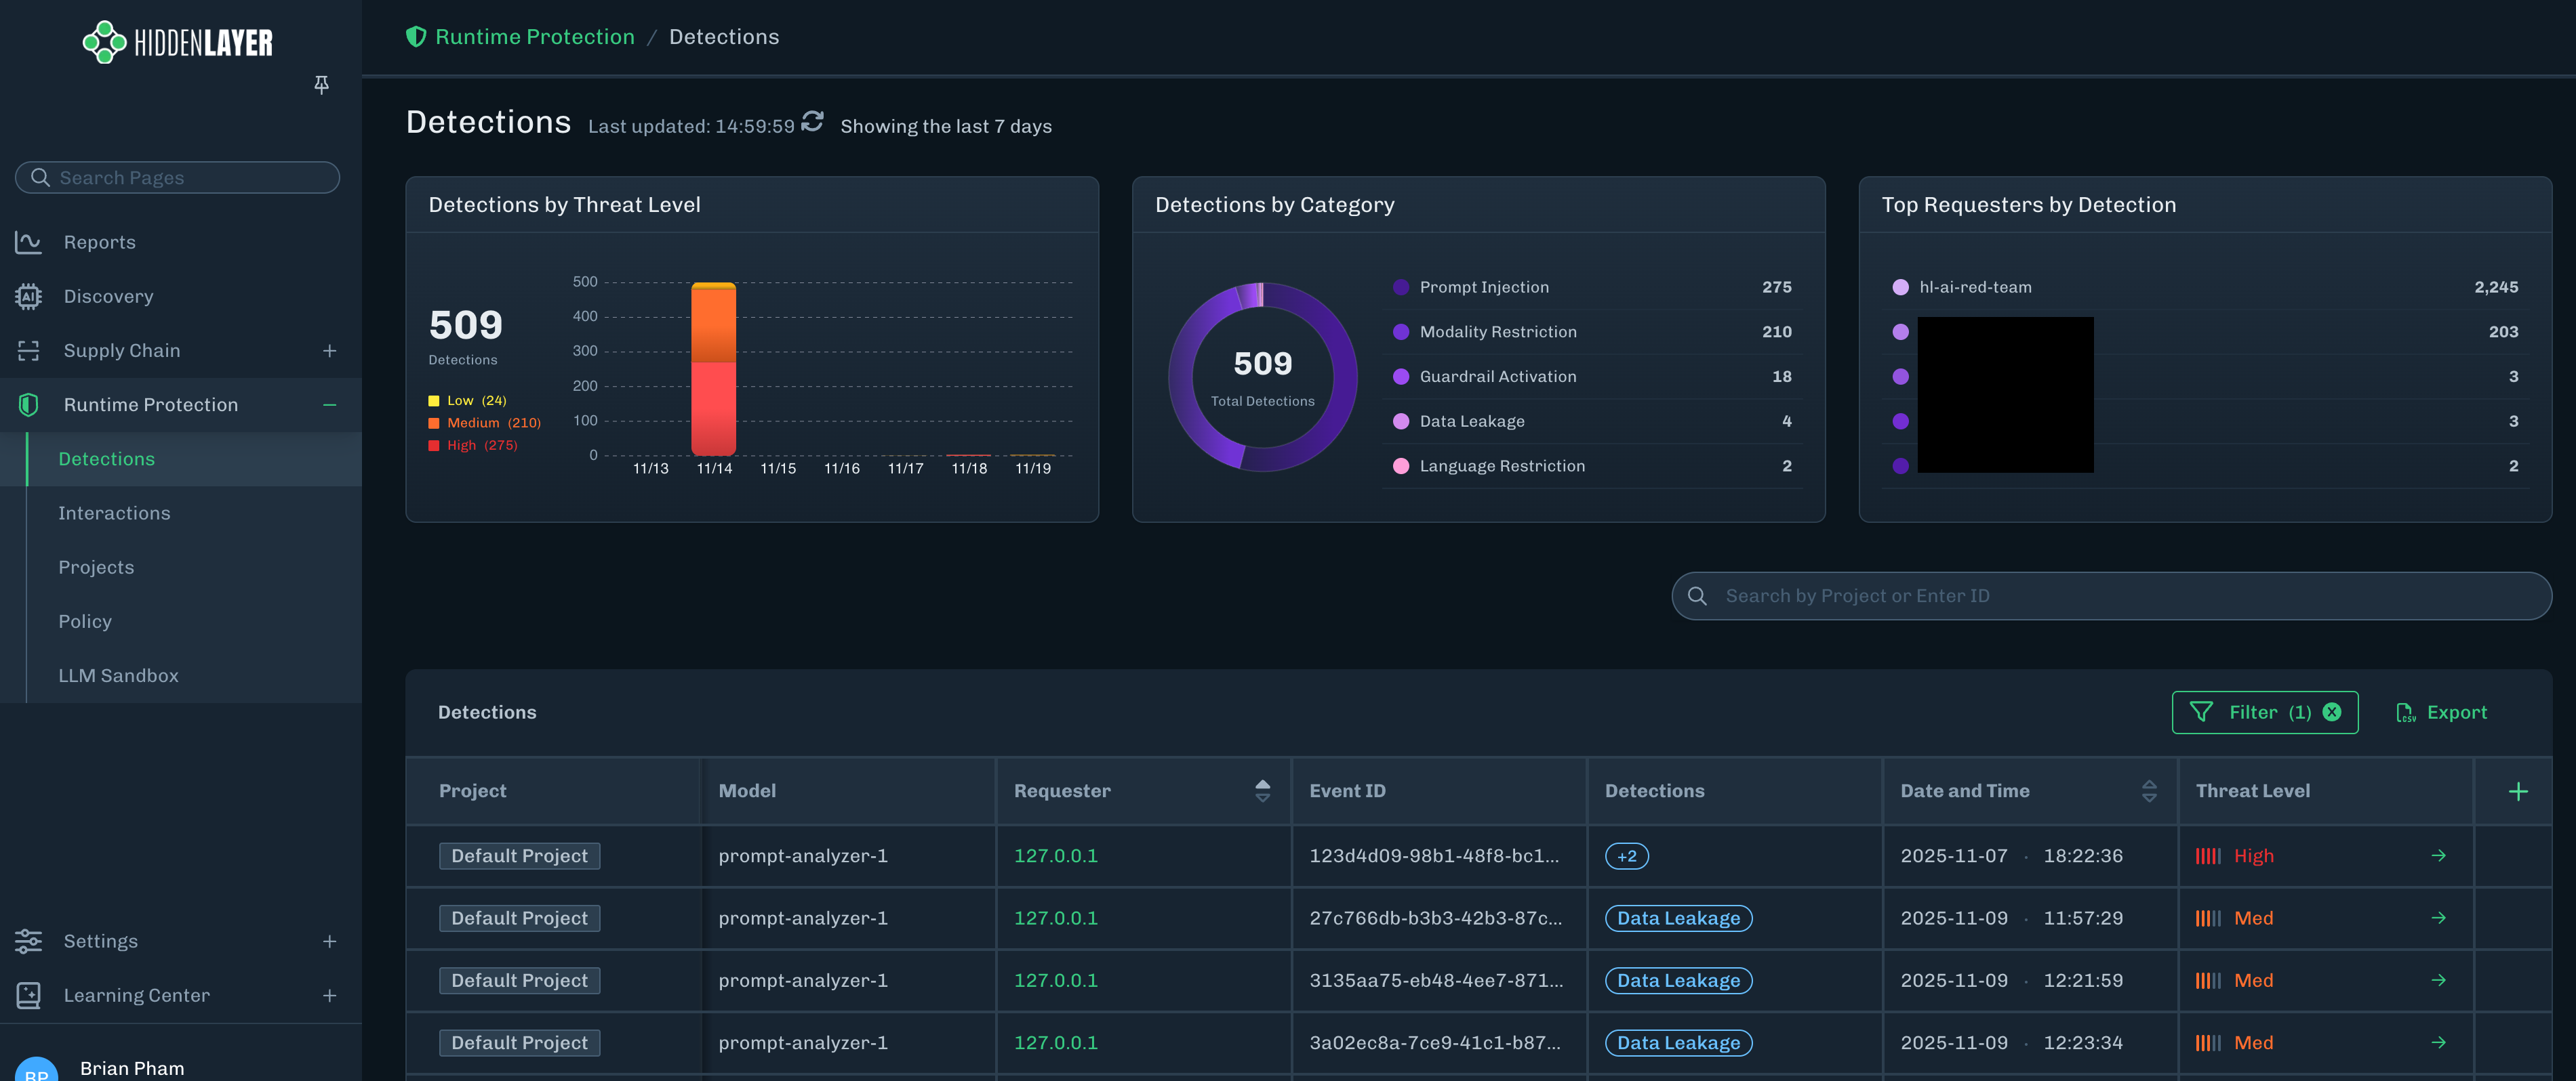This screenshot has width=2576, height=1081.
Task: Sort the table by Requester column
Action: (1263, 790)
